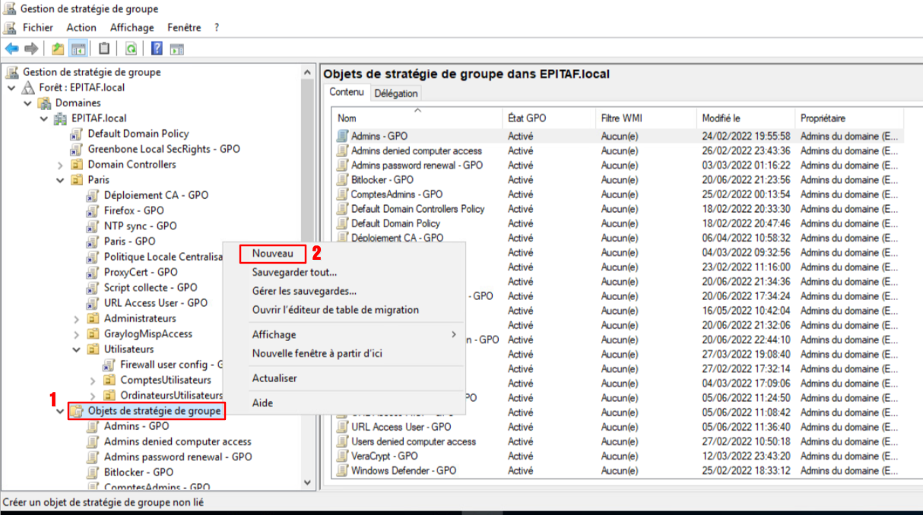Click the green refresh toolbar icon
923x515 pixels.
point(131,49)
